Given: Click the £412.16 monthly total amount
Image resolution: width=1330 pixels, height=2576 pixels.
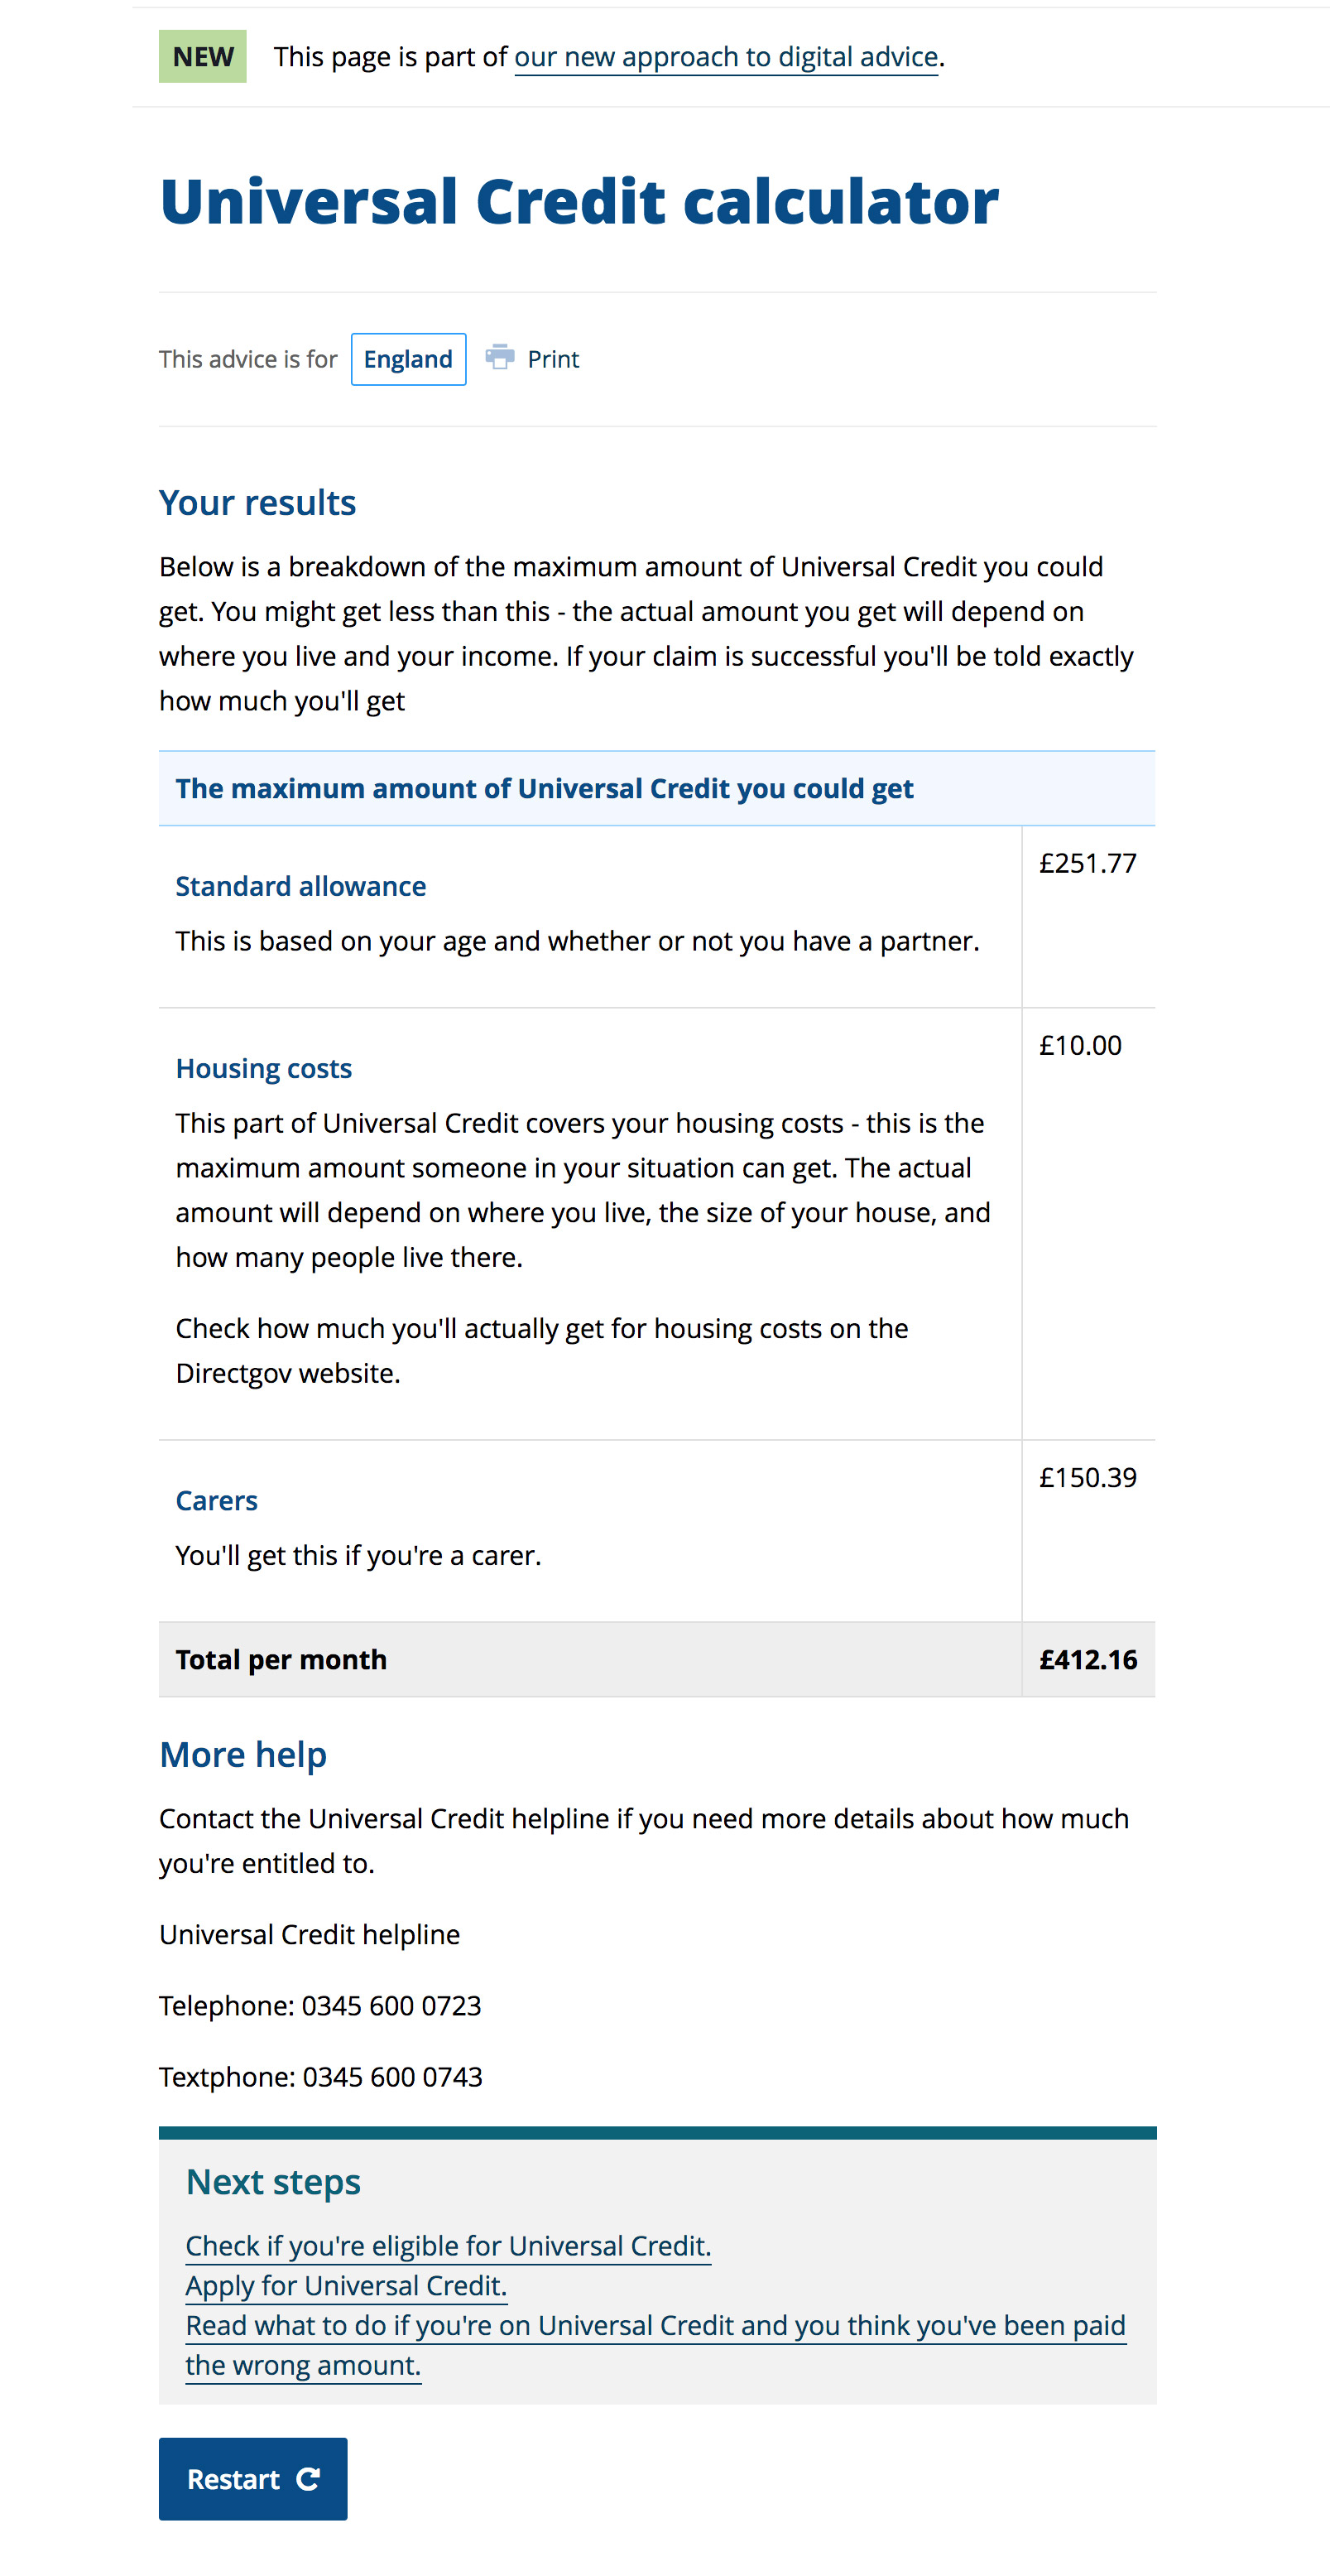Looking at the screenshot, I should pyautogui.click(x=1088, y=1659).
